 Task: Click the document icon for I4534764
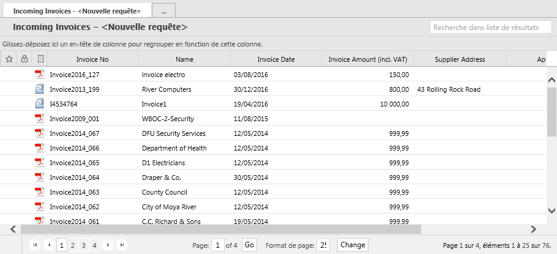40,104
